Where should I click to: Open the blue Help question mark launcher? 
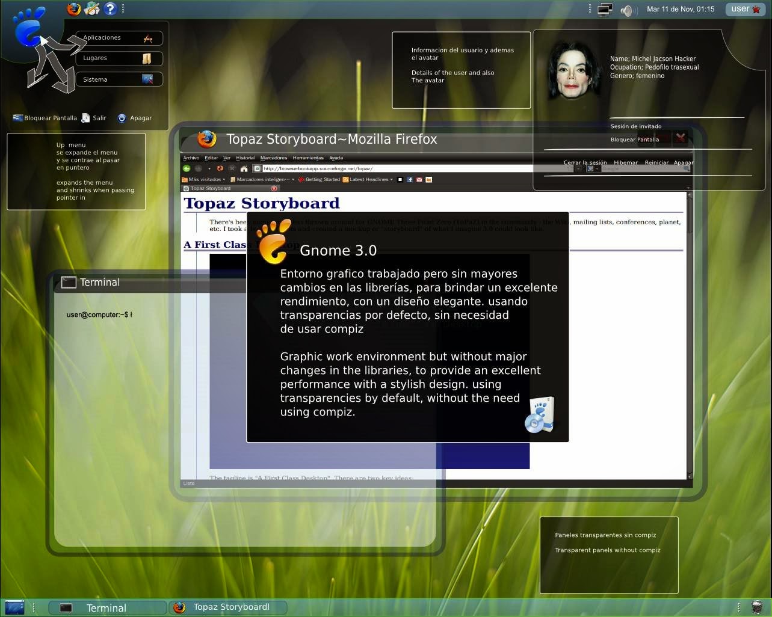tap(110, 8)
